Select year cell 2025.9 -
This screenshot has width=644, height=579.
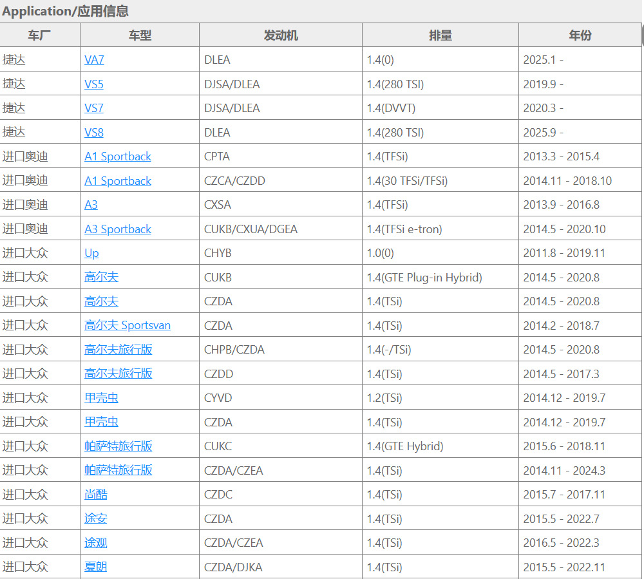580,133
